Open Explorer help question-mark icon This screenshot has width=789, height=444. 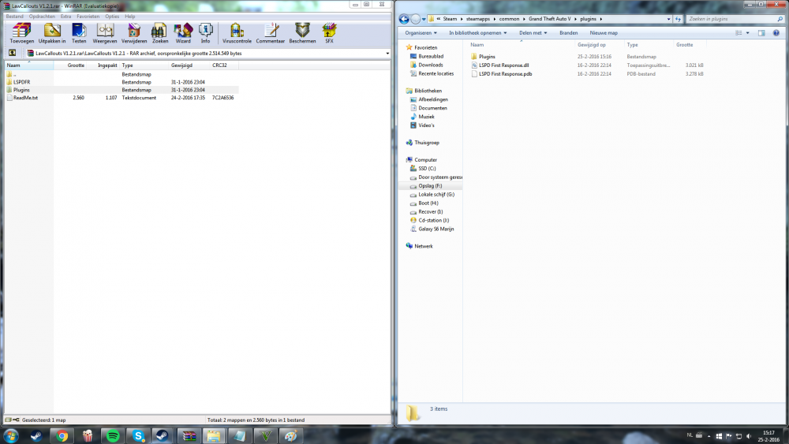(776, 32)
